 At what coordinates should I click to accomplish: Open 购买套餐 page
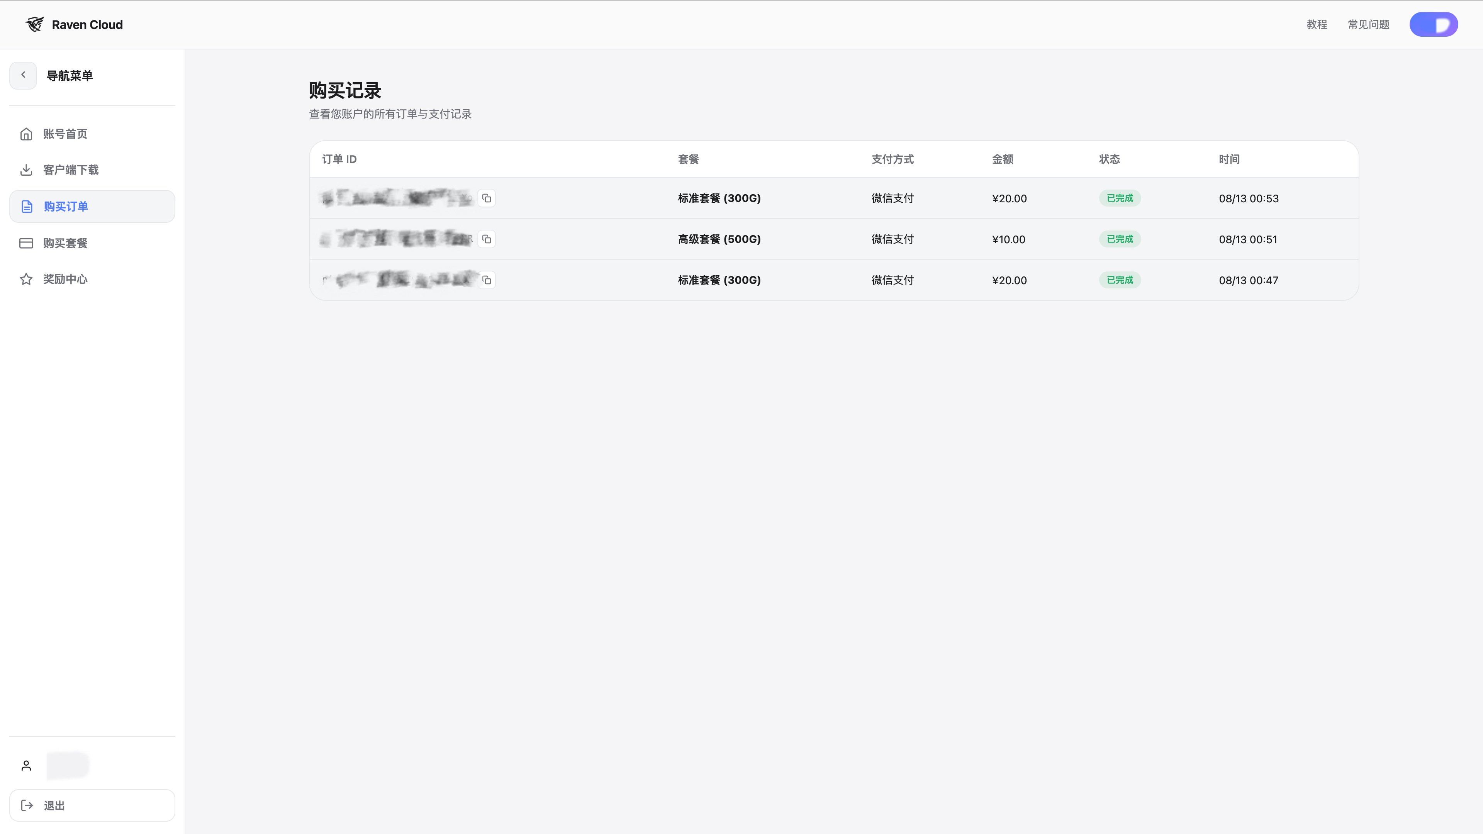(x=92, y=243)
